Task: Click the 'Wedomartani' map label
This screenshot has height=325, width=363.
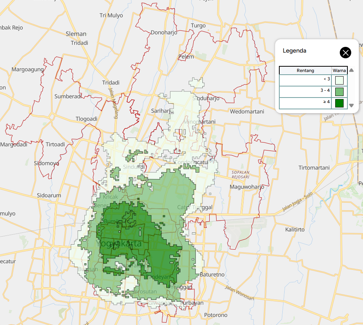Action: pos(247,112)
